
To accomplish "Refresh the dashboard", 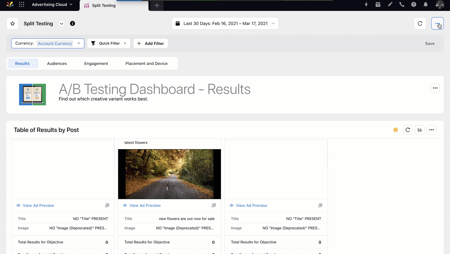I will point(420,23).
